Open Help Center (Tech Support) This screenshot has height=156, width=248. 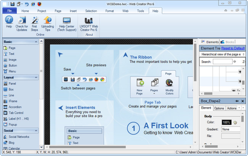click(67, 23)
